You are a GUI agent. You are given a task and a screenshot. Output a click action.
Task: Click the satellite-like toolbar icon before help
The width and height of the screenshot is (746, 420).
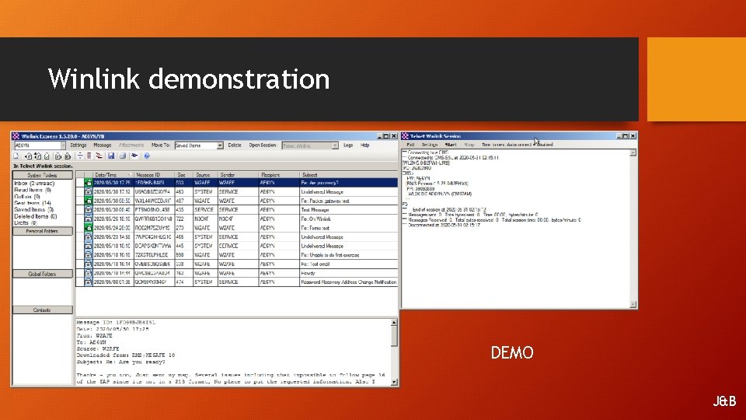pos(134,156)
